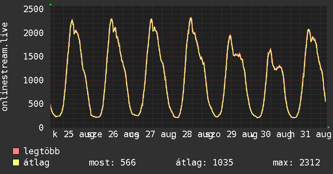Click the yellow átlag legend swatch

click(16, 163)
